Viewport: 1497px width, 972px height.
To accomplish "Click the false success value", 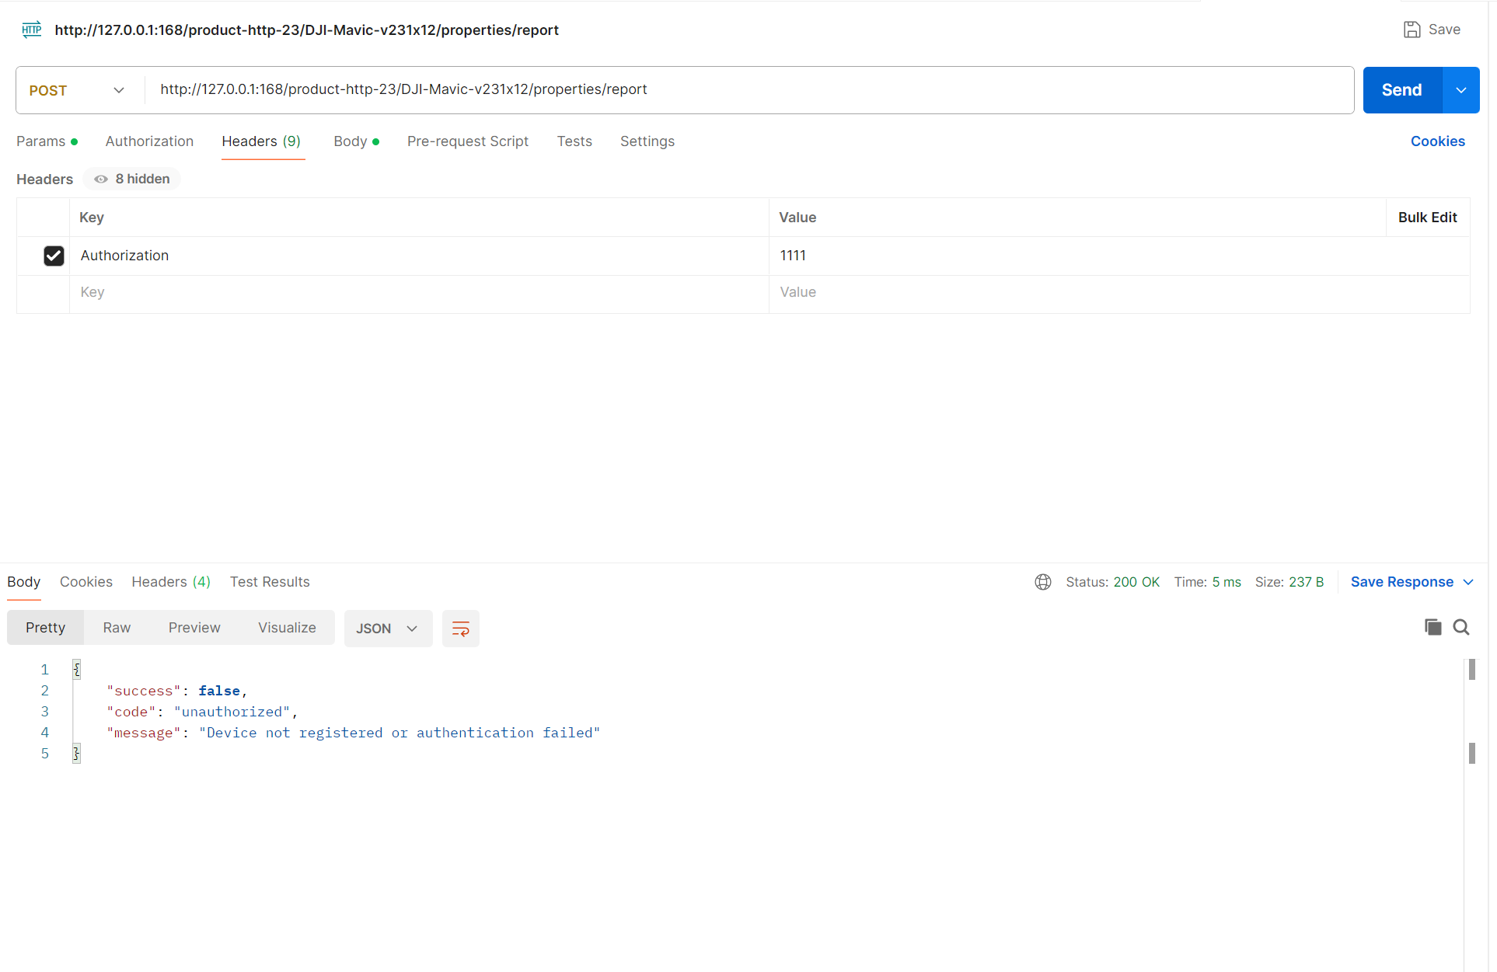I will [219, 691].
